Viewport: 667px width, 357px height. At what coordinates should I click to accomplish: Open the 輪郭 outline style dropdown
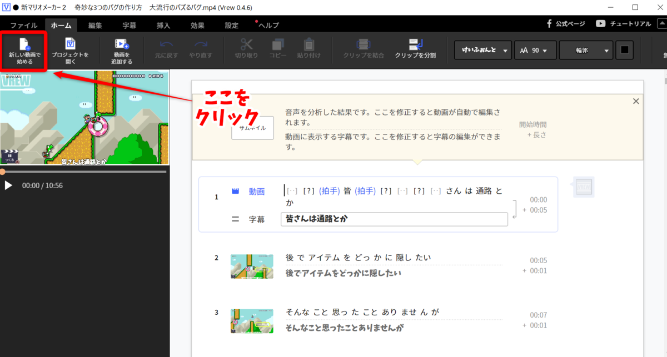586,50
